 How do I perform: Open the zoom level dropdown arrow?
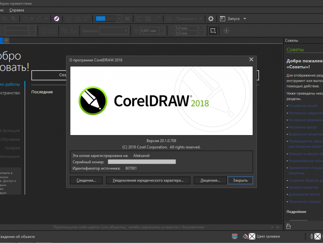(x=119, y=19)
